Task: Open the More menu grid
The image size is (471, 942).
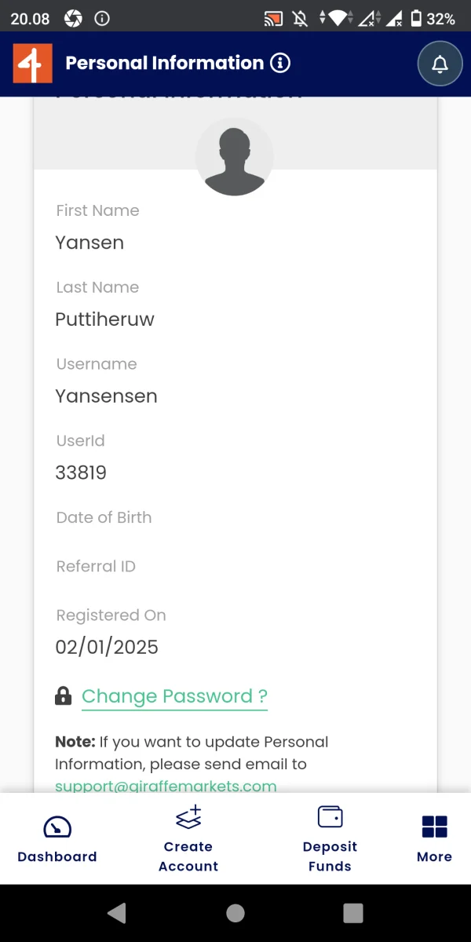Action: [x=434, y=838]
